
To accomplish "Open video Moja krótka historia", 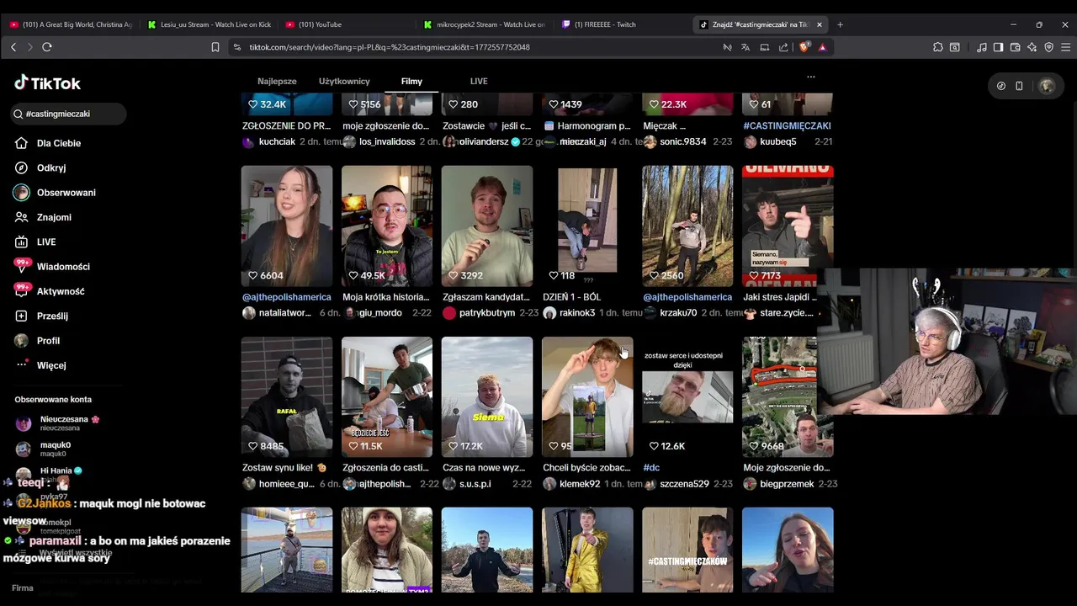I will [387, 226].
